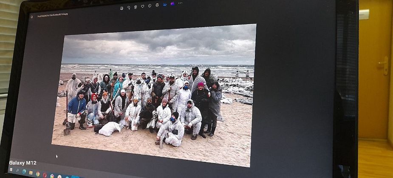This screenshot has width=393, height=178.
Task: Open the Windows Start menu
Action: [x=10, y=170]
